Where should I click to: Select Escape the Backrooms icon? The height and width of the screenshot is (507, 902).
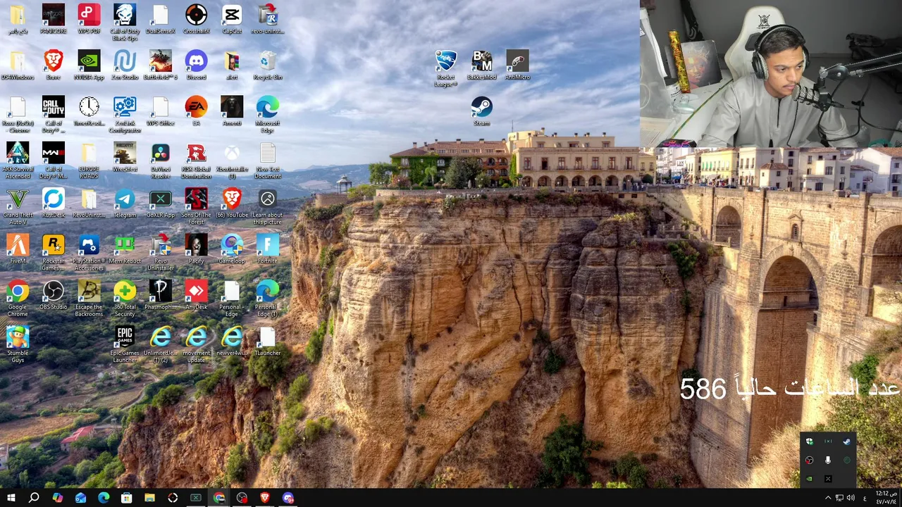89,297
